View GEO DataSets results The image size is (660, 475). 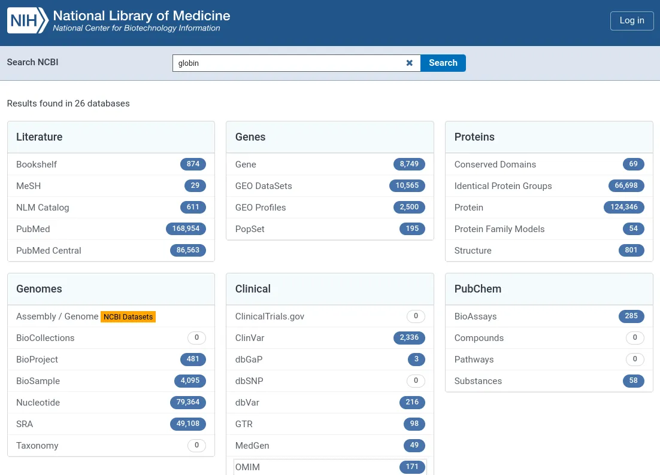pyautogui.click(x=264, y=185)
